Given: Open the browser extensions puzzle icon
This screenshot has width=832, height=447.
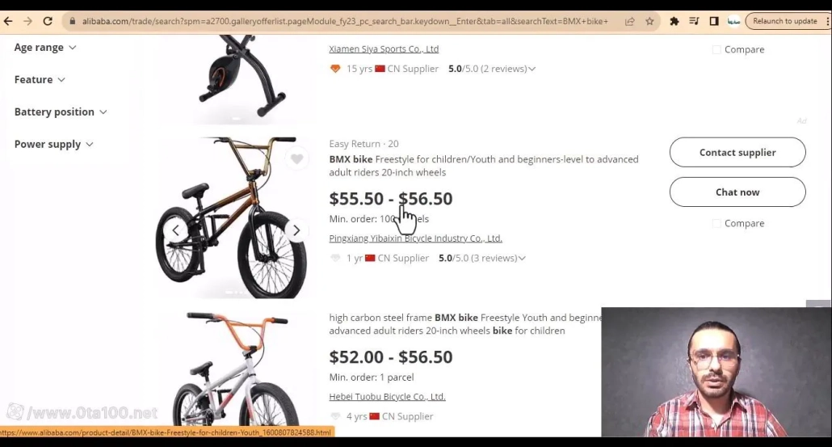Looking at the screenshot, I should (674, 21).
